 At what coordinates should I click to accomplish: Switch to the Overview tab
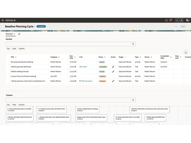pyautogui.click(x=9, y=34)
